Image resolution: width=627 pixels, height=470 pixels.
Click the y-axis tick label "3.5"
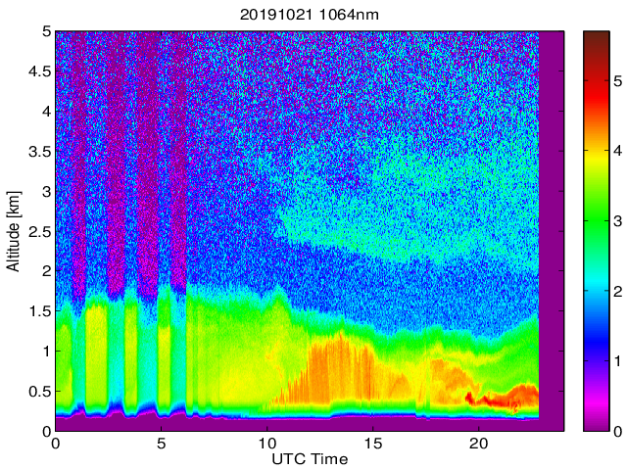tap(40, 152)
